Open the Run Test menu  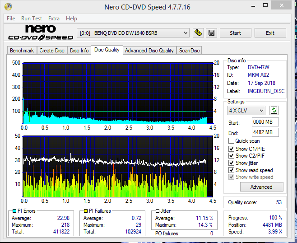pyautogui.click(x=32, y=19)
